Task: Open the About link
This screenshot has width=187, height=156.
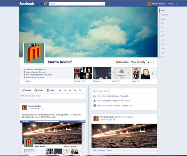Action: tap(28, 81)
